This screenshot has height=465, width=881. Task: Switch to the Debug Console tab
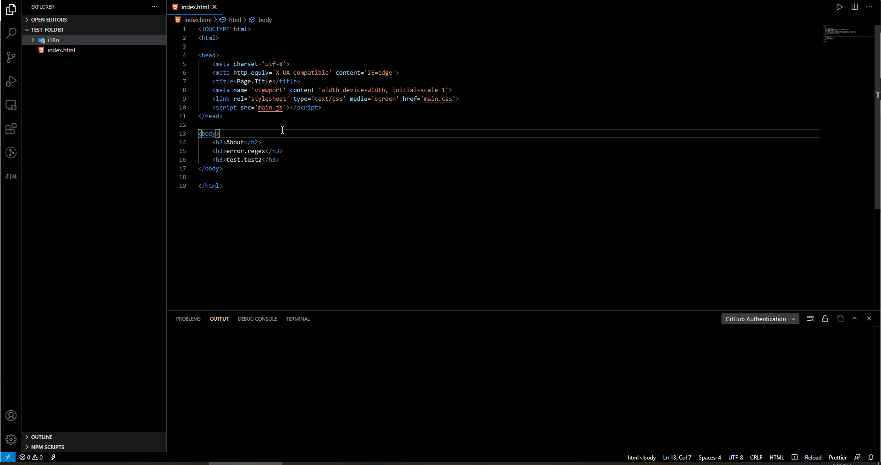257,319
